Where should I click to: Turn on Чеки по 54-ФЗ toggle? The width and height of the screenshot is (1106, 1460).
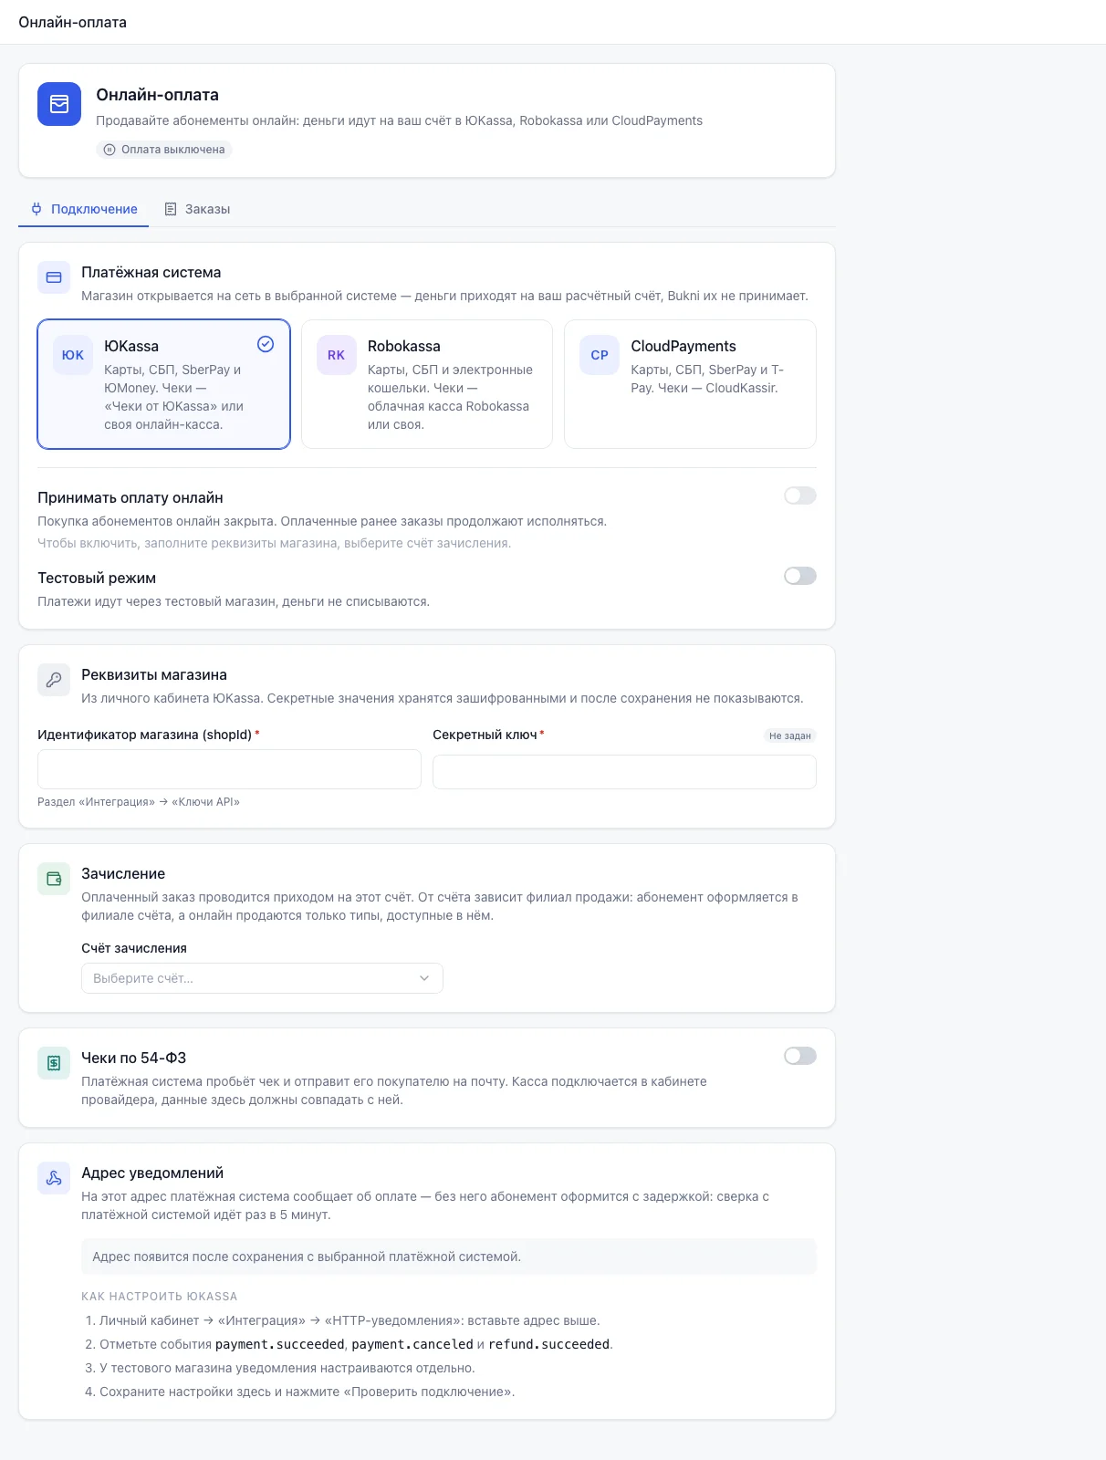coord(800,1056)
